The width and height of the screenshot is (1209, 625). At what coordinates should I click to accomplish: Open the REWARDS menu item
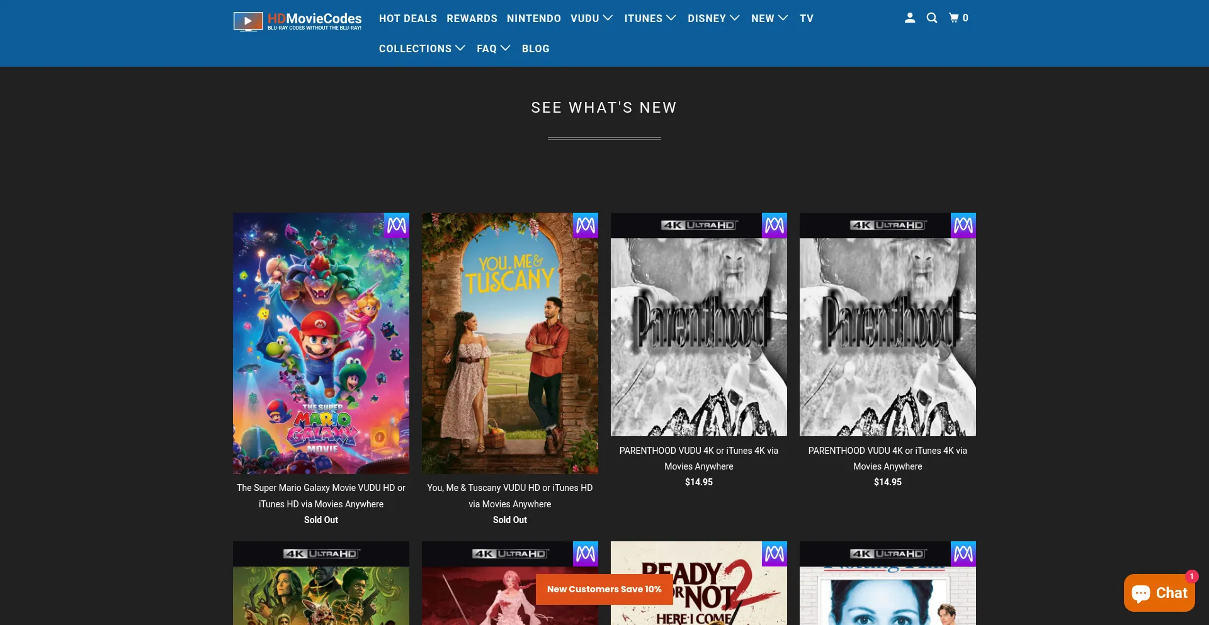pos(472,18)
